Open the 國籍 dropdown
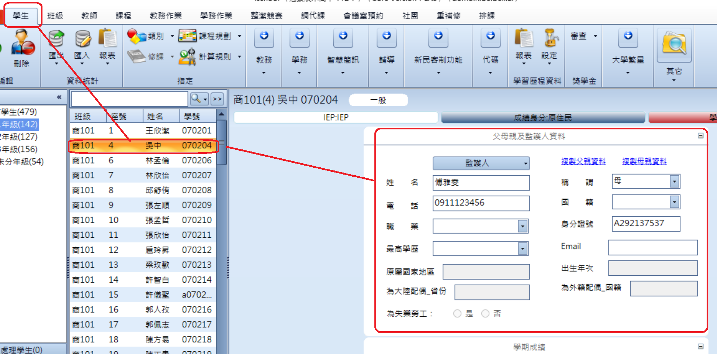 pos(674,202)
